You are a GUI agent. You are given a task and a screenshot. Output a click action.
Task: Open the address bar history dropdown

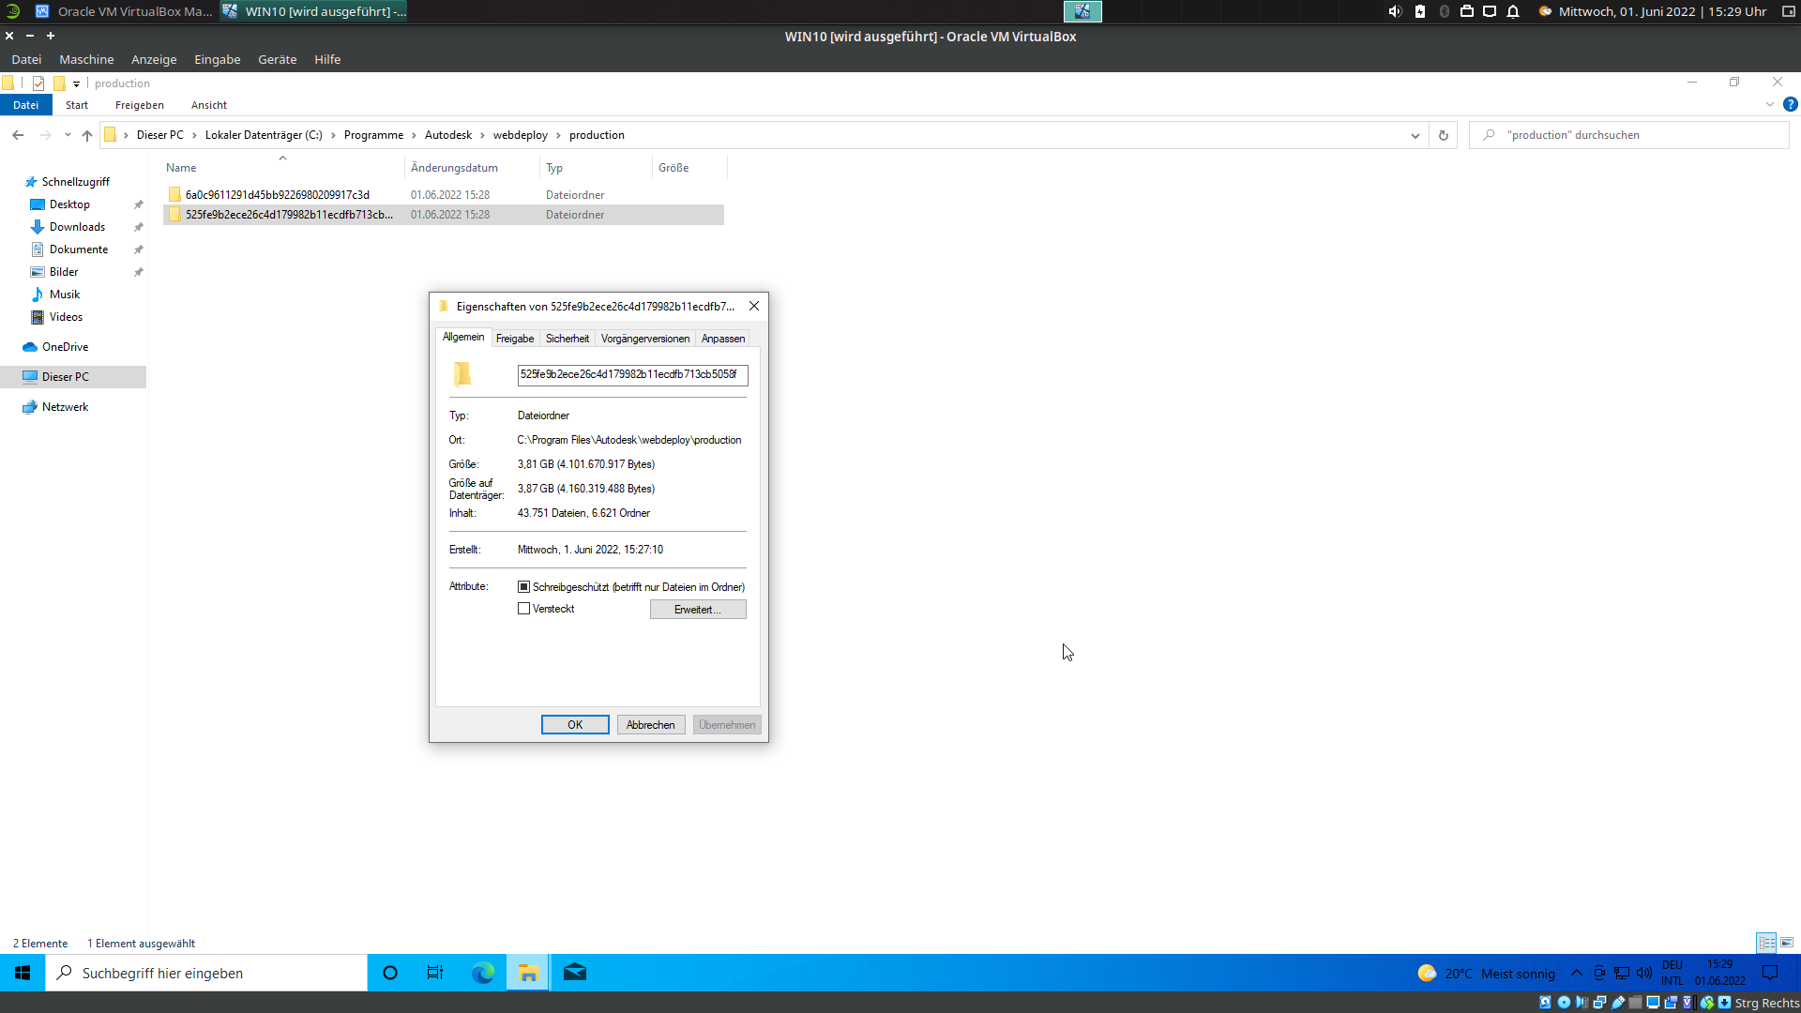1416,135
